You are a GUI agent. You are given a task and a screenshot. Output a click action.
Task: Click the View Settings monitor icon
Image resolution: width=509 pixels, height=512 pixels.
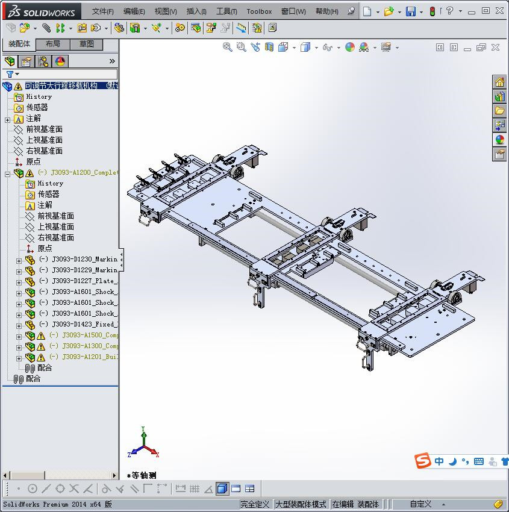pyautogui.click(x=386, y=48)
